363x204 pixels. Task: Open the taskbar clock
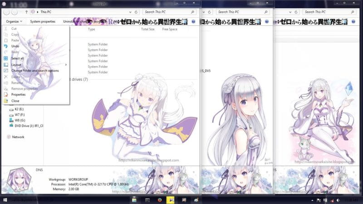pos(351,200)
